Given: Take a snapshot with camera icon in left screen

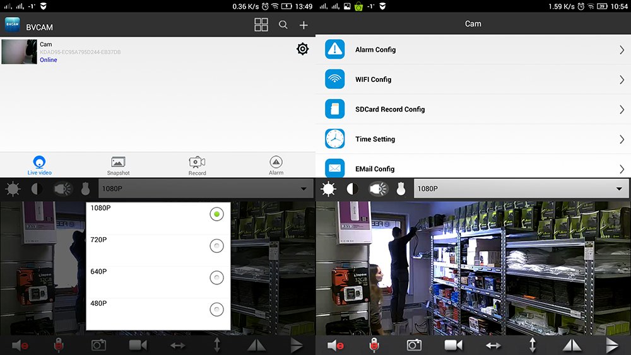Looking at the screenshot, I should coord(98,345).
